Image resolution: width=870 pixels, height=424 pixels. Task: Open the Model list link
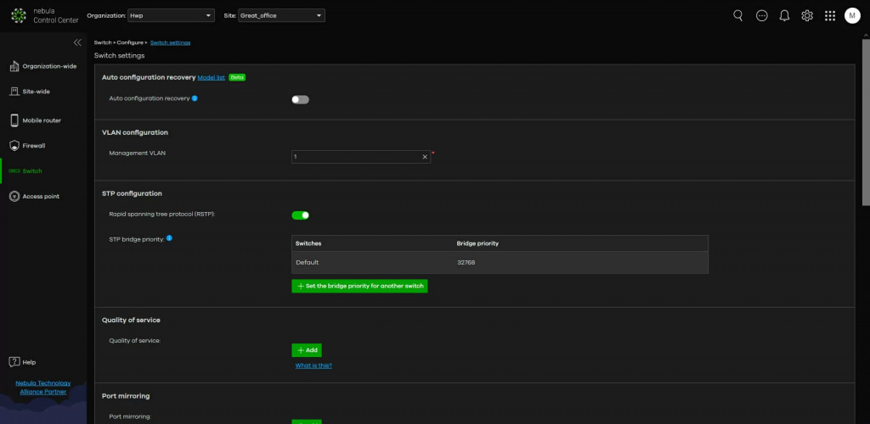point(211,77)
